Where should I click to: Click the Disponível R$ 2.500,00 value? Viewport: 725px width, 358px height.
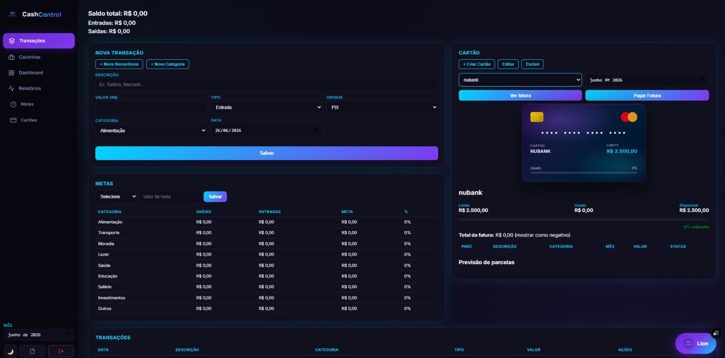pos(694,210)
